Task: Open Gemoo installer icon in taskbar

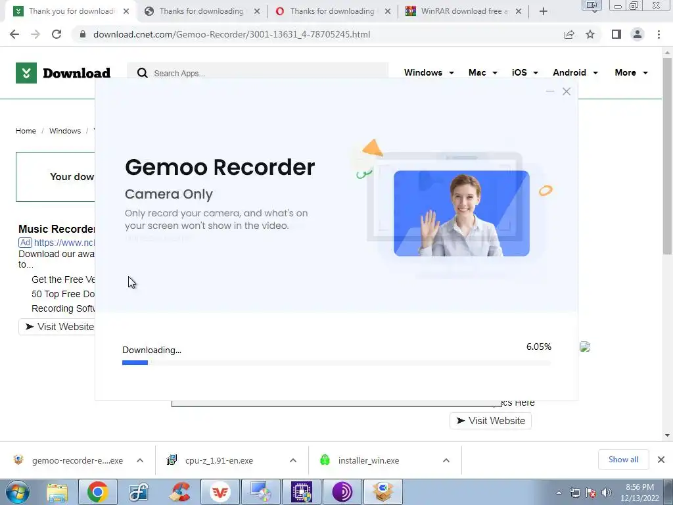Action: [x=383, y=492]
